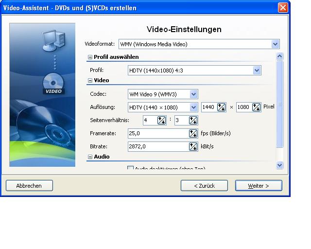Collapse the Profil auswählen section
Screen dimensions: 311x249
click(90, 57)
